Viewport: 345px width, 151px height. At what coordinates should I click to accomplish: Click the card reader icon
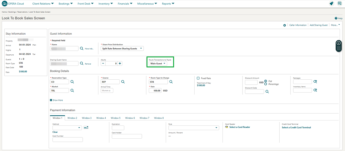(x=227, y=127)
